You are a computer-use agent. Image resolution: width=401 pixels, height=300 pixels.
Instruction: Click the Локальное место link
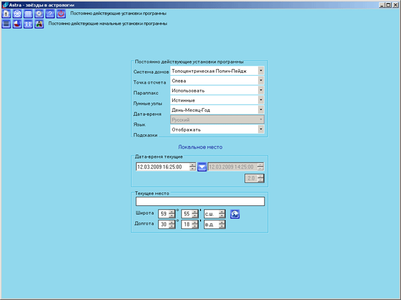[200, 147]
